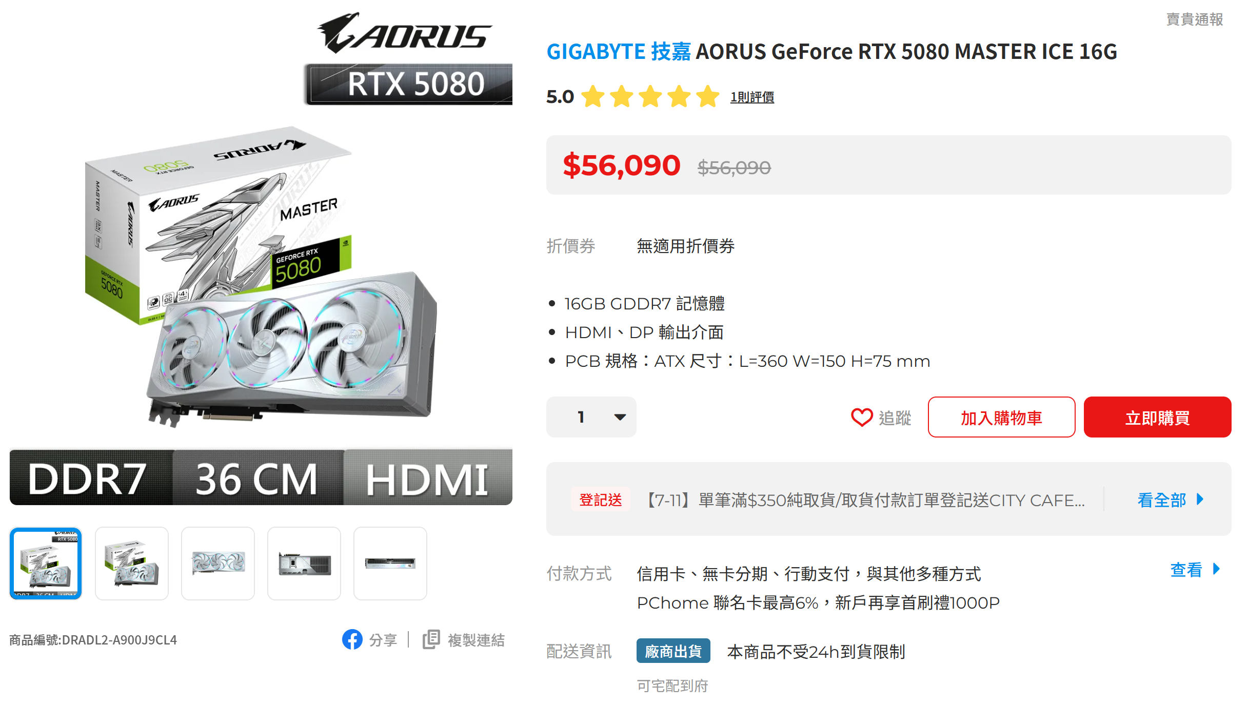This screenshot has height=708, width=1248.
Task: Open the quantity dropdown
Action: [591, 417]
